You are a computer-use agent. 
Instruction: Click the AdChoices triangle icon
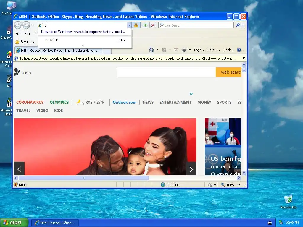coord(191,94)
